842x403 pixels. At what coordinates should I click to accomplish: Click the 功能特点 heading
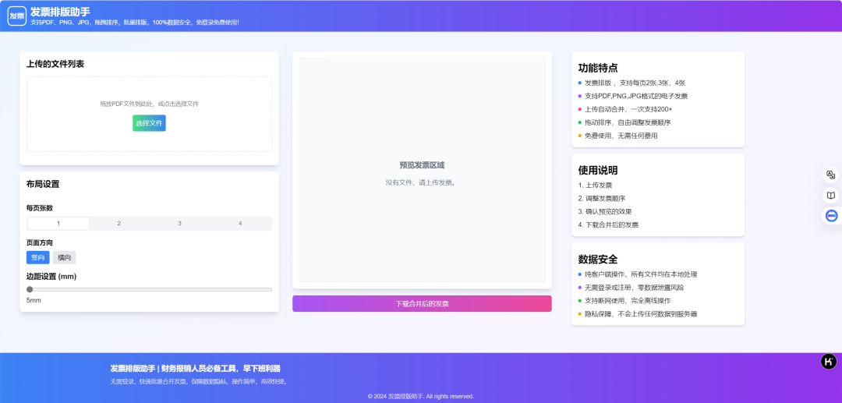click(x=598, y=68)
